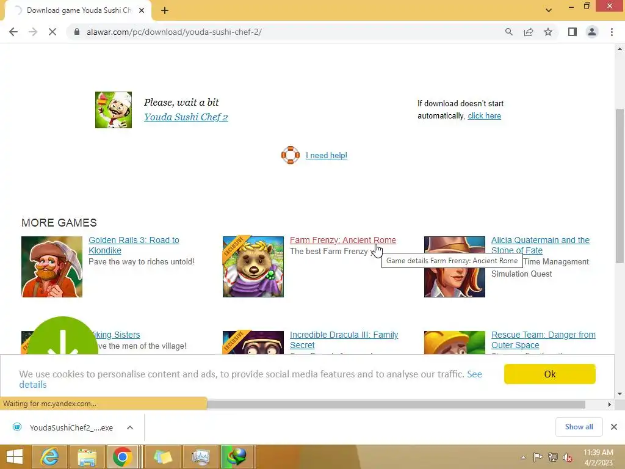
Task: Open a new tab with plus button
Action: [165, 10]
